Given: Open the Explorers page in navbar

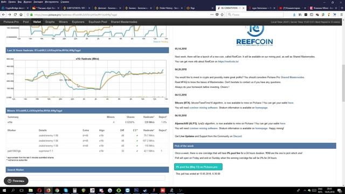Looking at the screenshot, I should coord(78,22).
